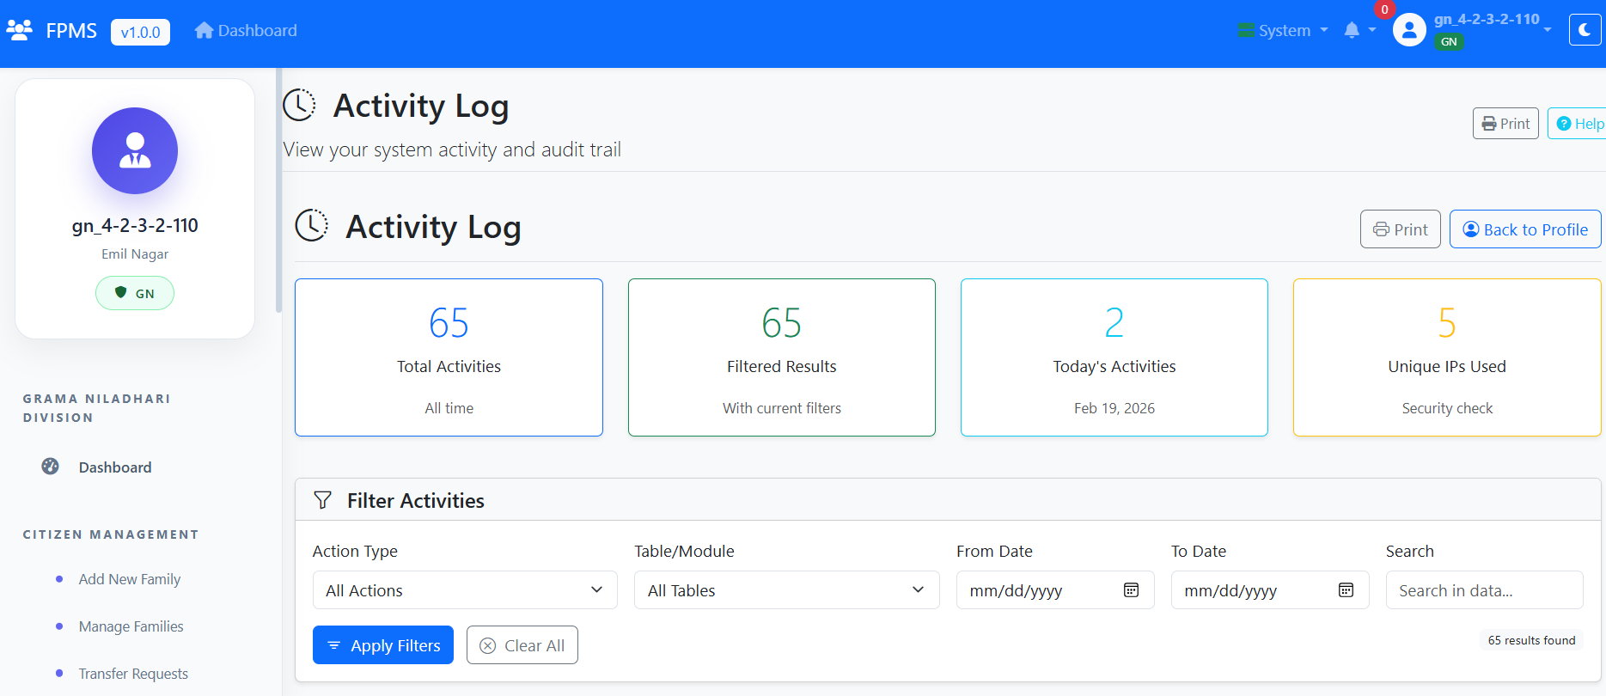
Task: Click the Clear All button
Action: pyautogui.click(x=522, y=645)
